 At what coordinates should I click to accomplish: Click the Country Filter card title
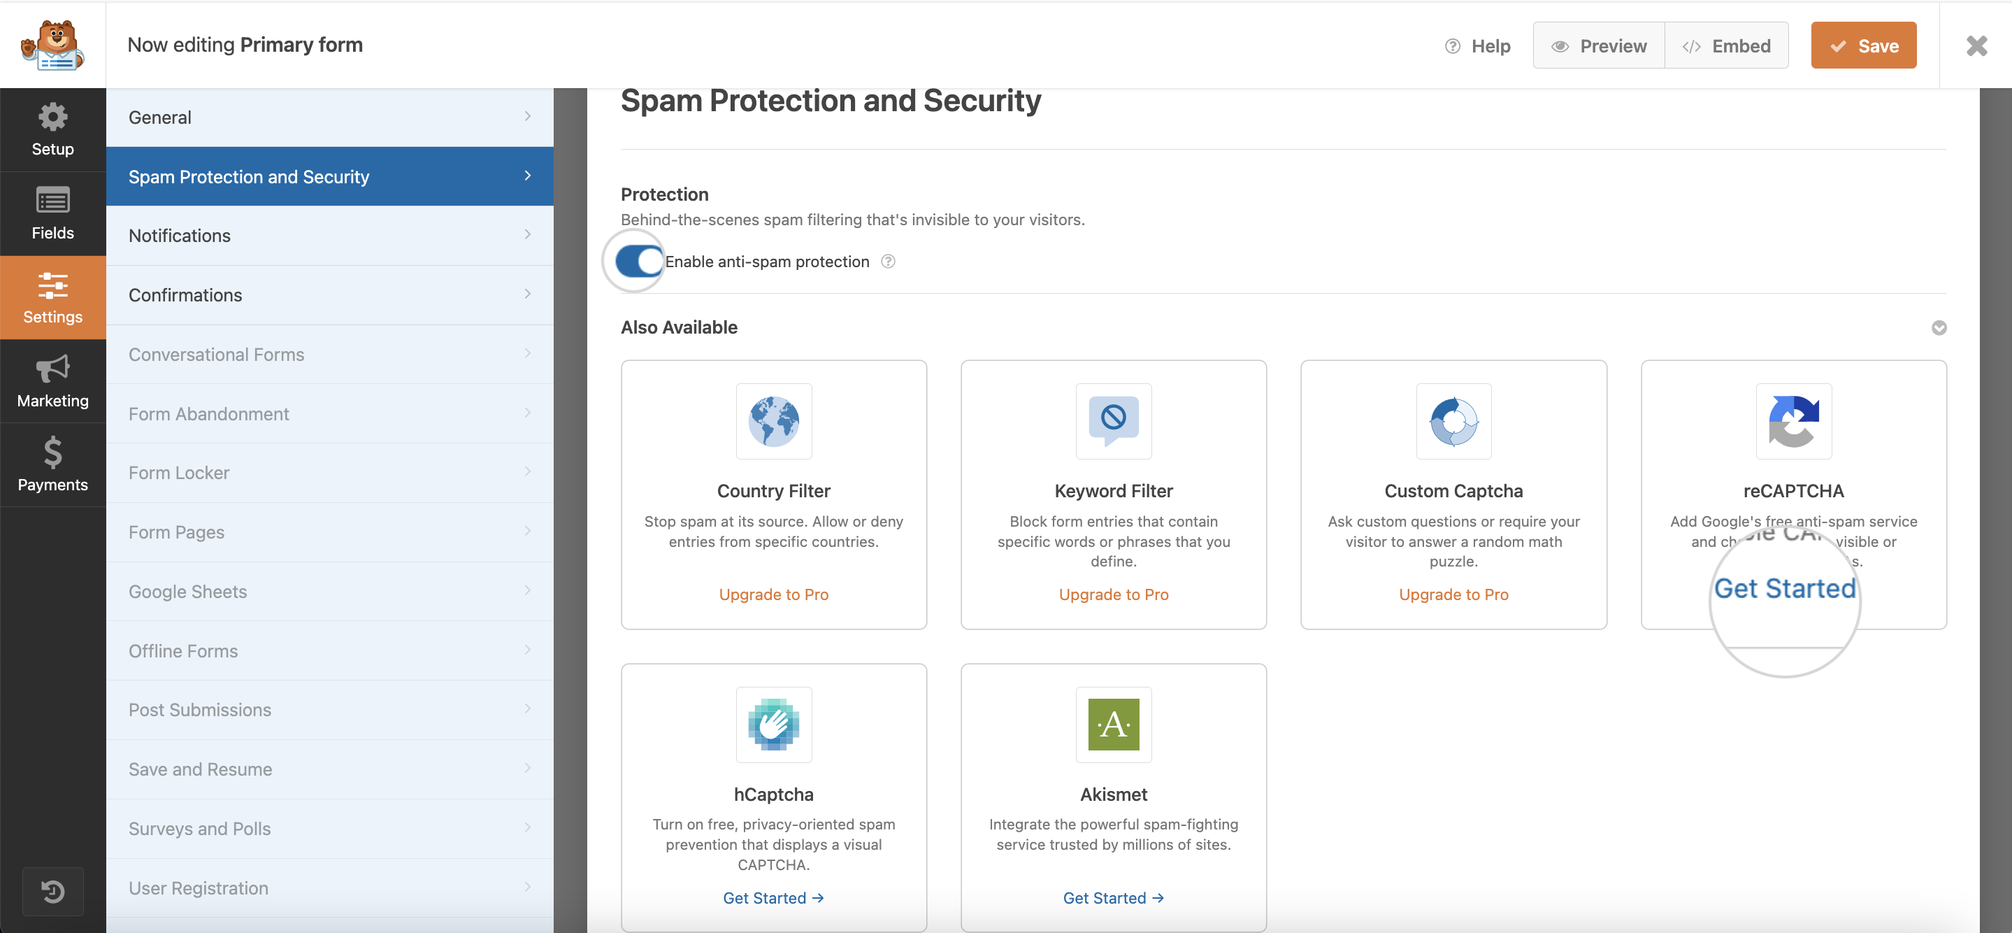[x=773, y=491]
